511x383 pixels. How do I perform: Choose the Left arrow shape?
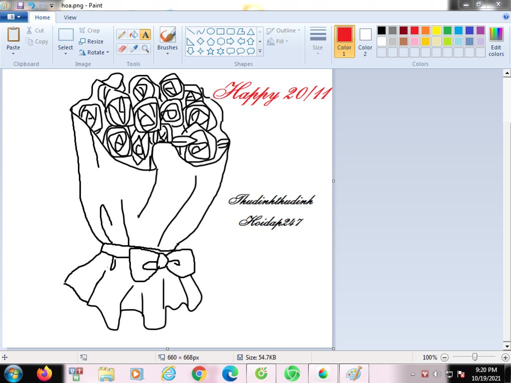(x=241, y=41)
